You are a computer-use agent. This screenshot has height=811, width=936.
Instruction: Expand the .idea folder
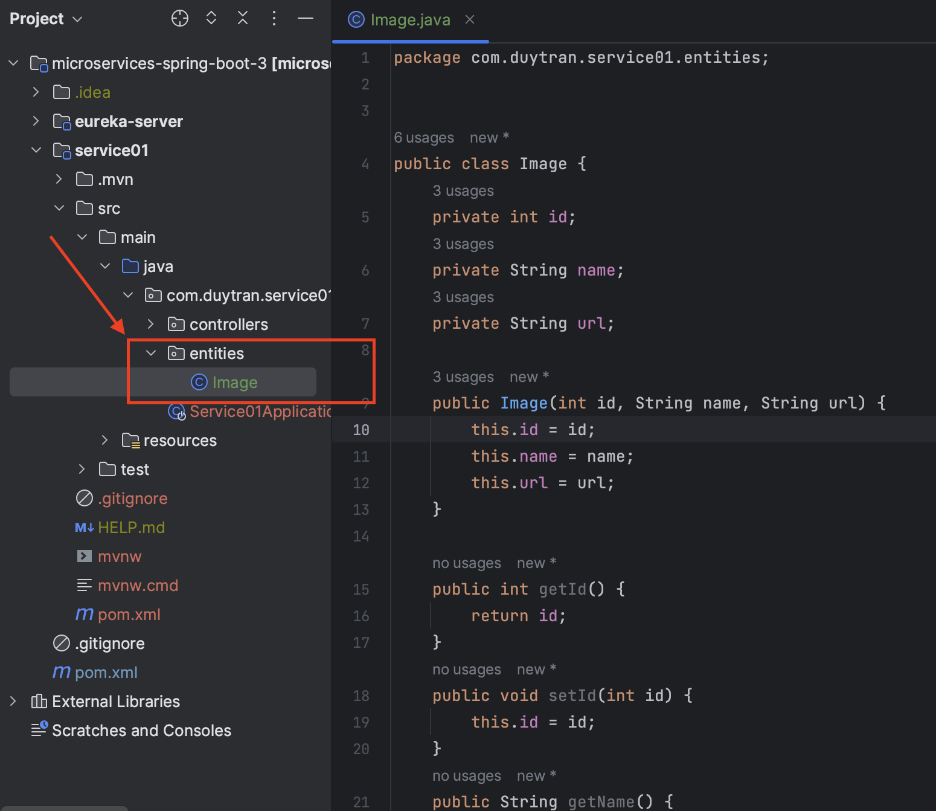click(x=36, y=92)
